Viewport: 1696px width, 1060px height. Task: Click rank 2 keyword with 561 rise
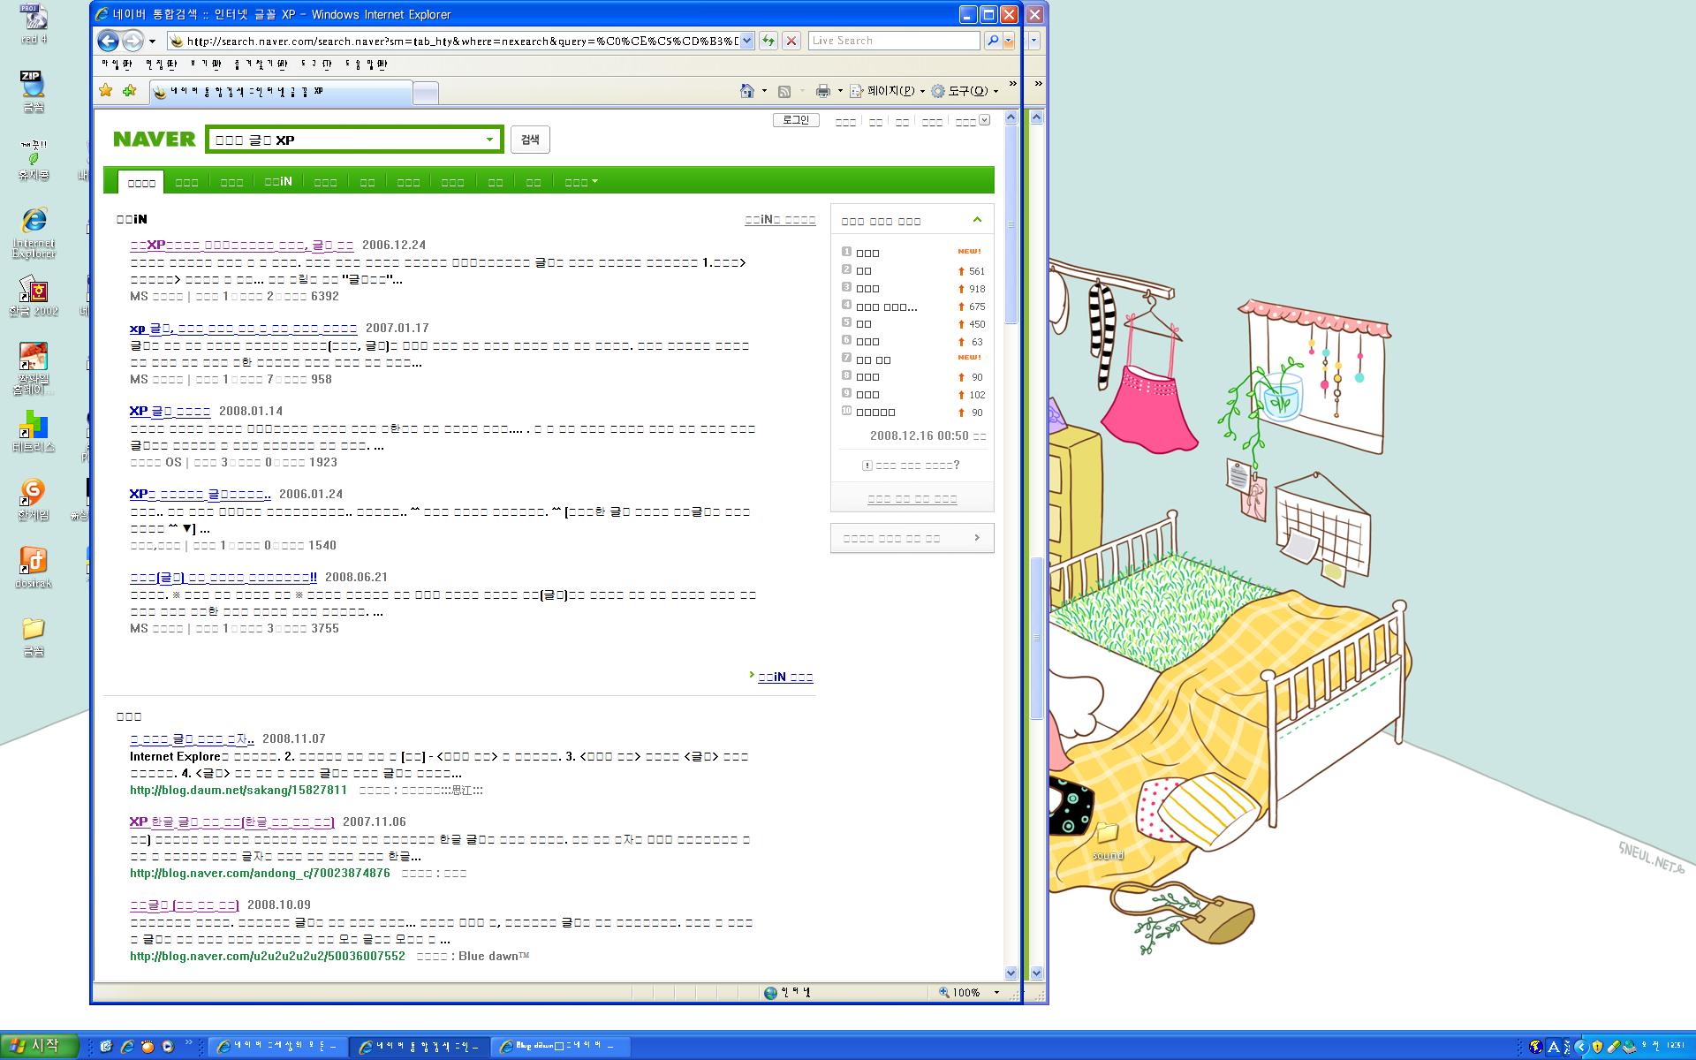864,271
